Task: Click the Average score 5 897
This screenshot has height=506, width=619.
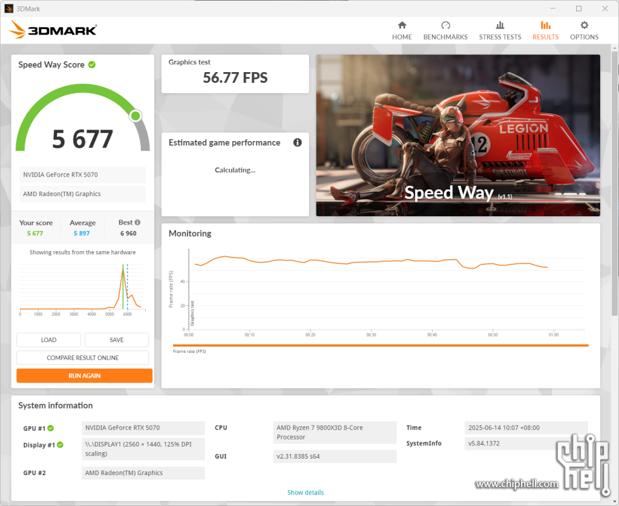Action: 81,233
